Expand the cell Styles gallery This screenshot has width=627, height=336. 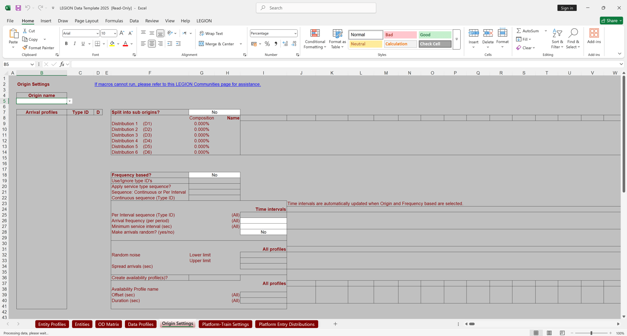tap(456, 39)
